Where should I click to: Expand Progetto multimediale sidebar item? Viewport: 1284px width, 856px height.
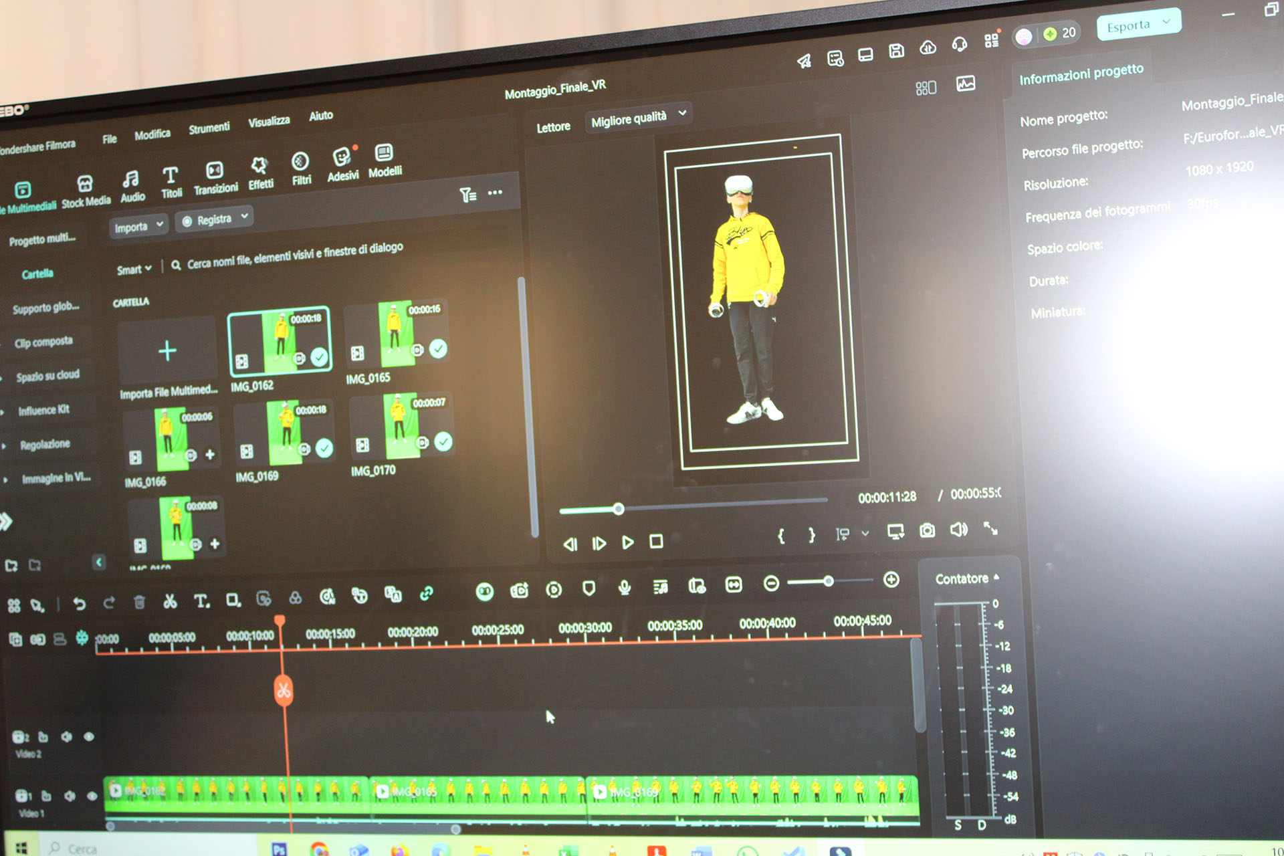pos(41,239)
